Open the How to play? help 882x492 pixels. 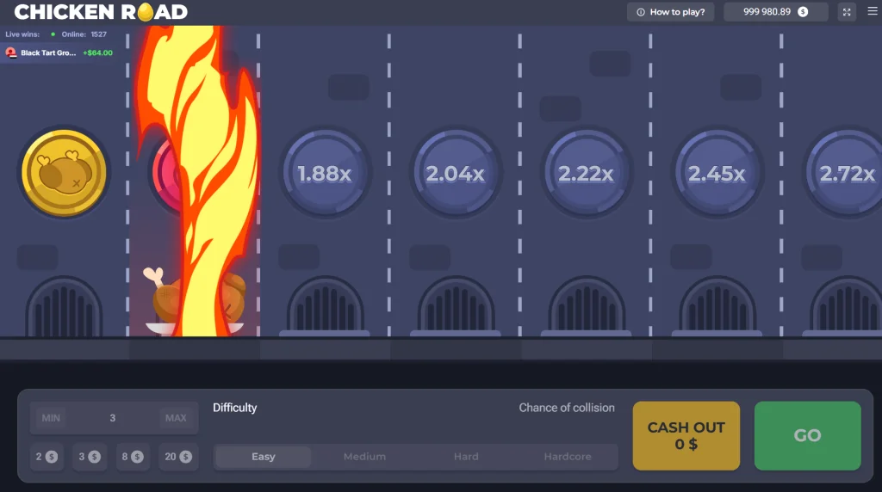pyautogui.click(x=670, y=12)
